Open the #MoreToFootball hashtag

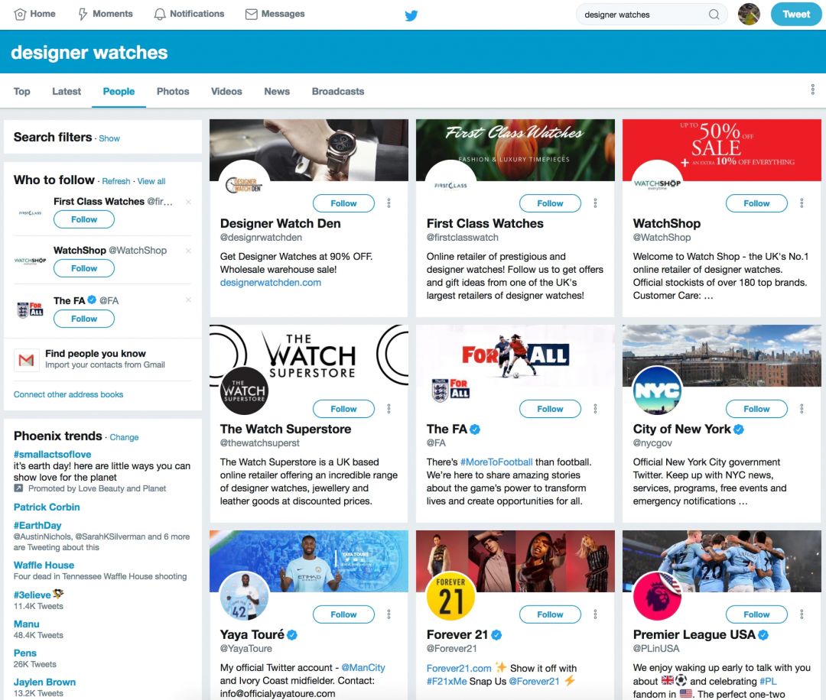[x=496, y=462]
